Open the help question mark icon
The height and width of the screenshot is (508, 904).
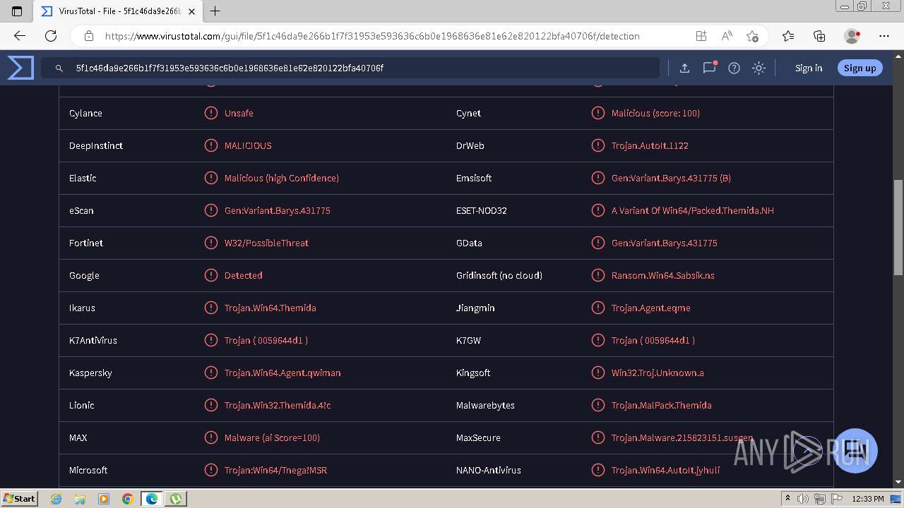(x=734, y=68)
